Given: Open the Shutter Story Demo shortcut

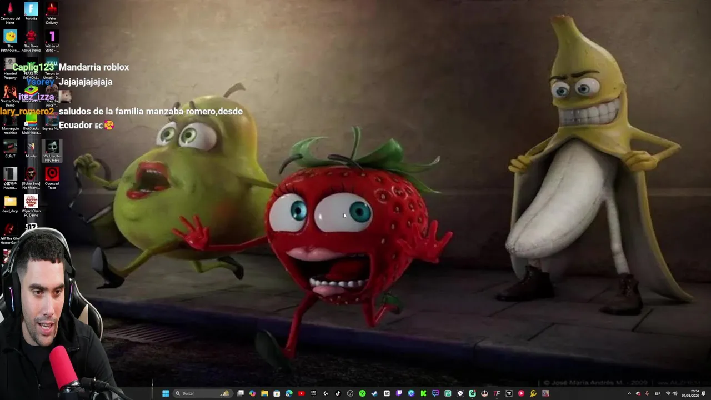Looking at the screenshot, I should pos(10,96).
